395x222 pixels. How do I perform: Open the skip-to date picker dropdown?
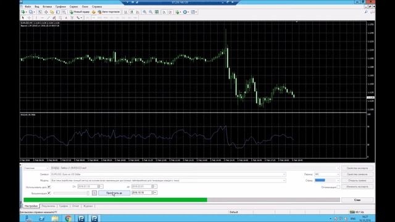coord(155,192)
